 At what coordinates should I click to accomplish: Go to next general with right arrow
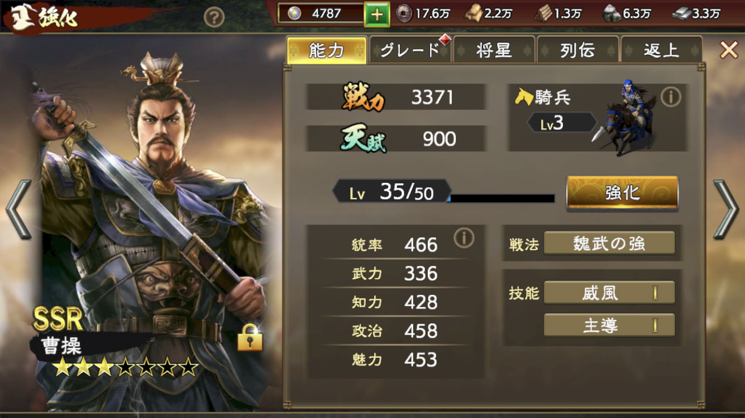point(726,209)
